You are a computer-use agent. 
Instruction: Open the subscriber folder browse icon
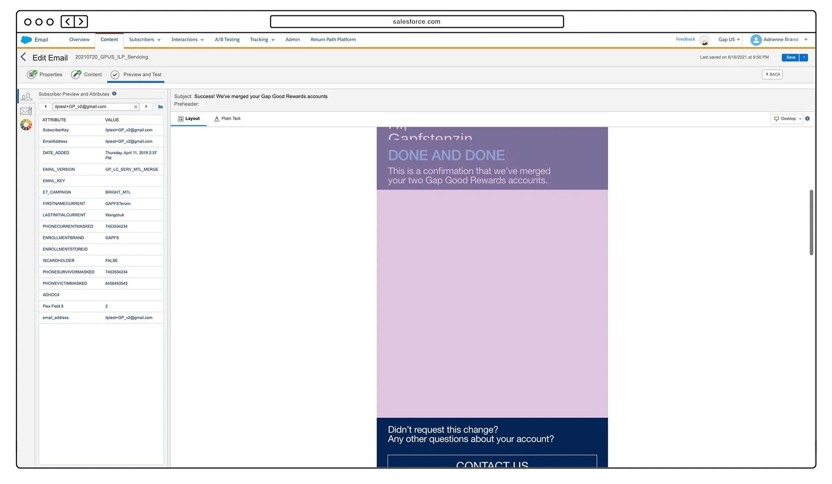tap(160, 107)
